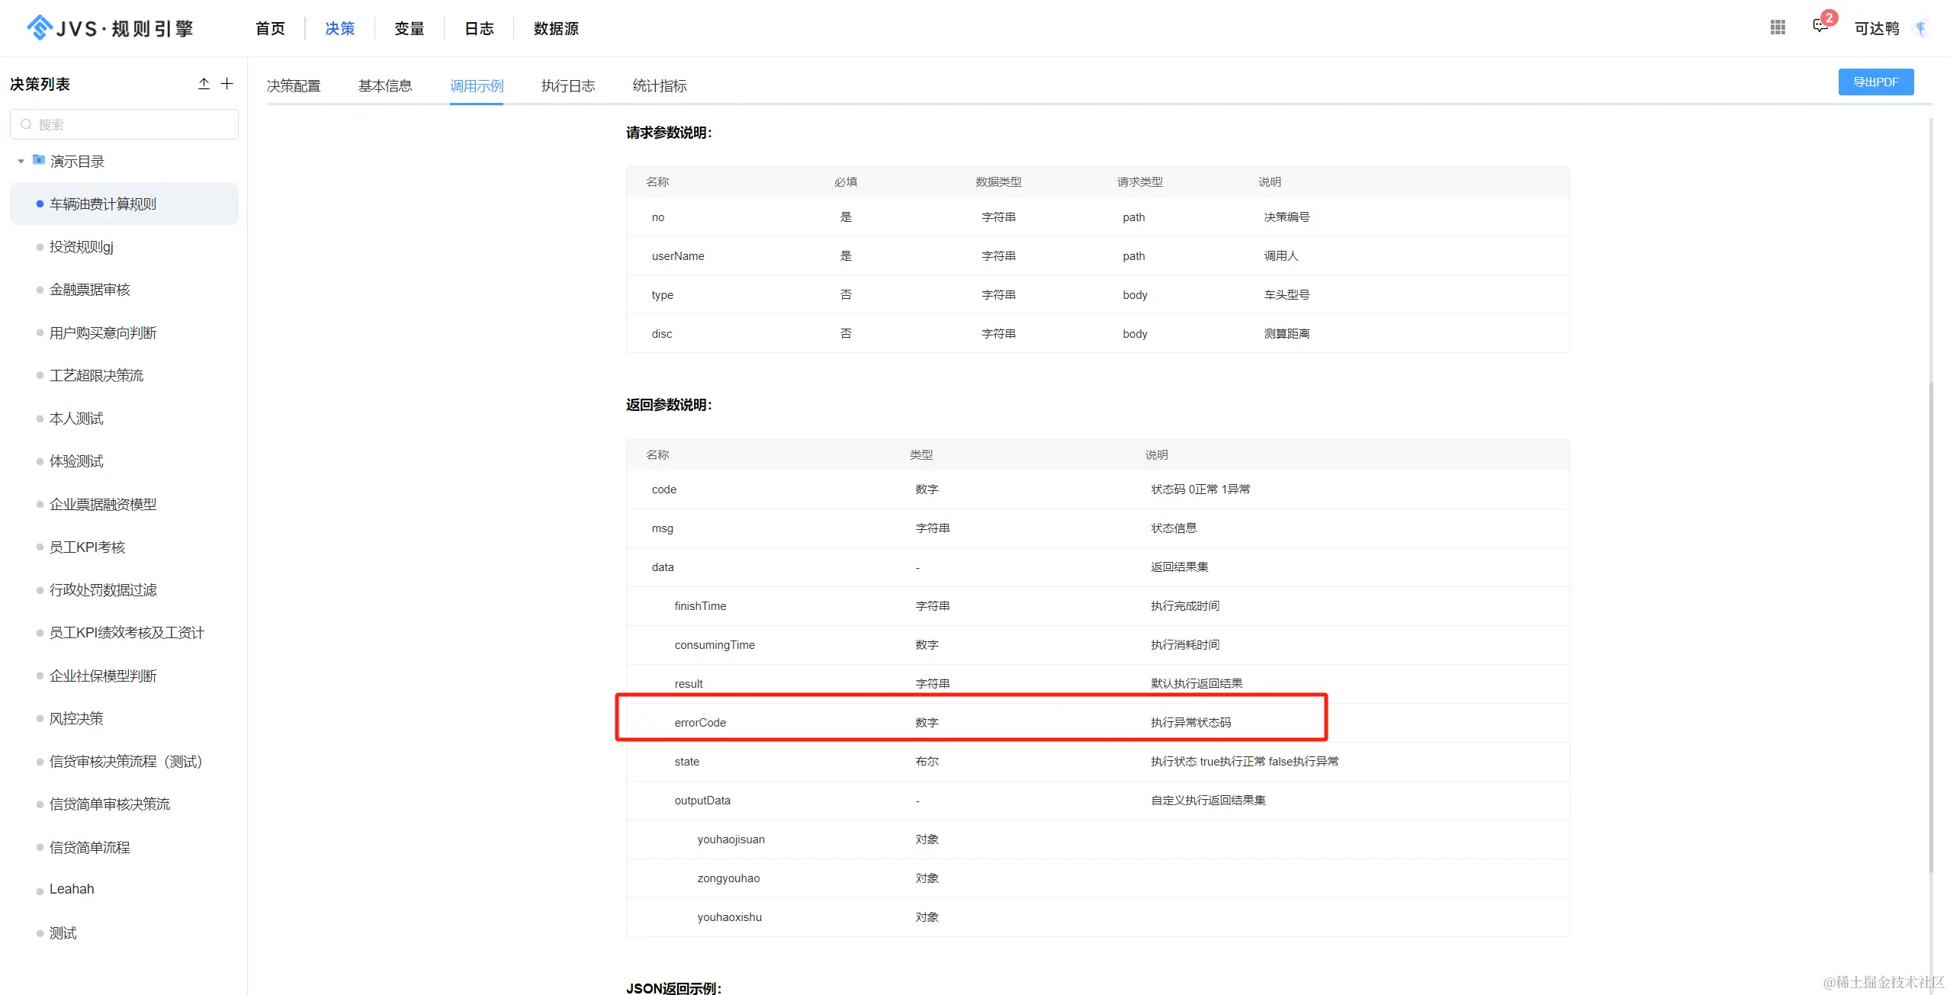The image size is (1950, 995).
Task: Open the message notifications icon
Action: point(1820,27)
